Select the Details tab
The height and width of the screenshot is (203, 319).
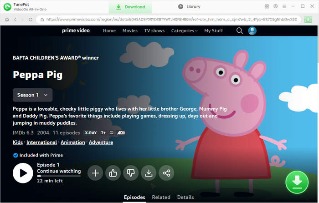[185, 197]
